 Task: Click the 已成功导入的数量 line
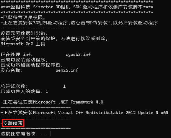24,92
